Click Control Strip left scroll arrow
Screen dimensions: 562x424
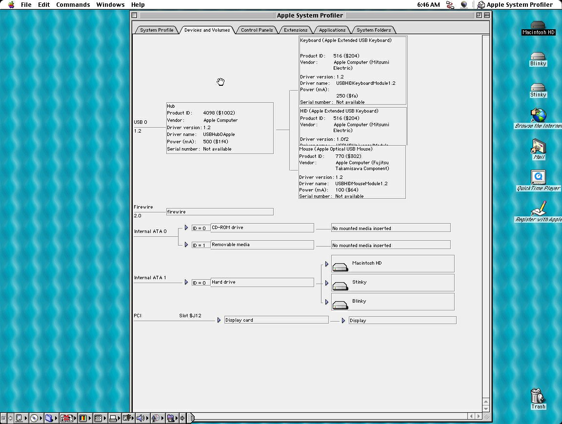10,418
